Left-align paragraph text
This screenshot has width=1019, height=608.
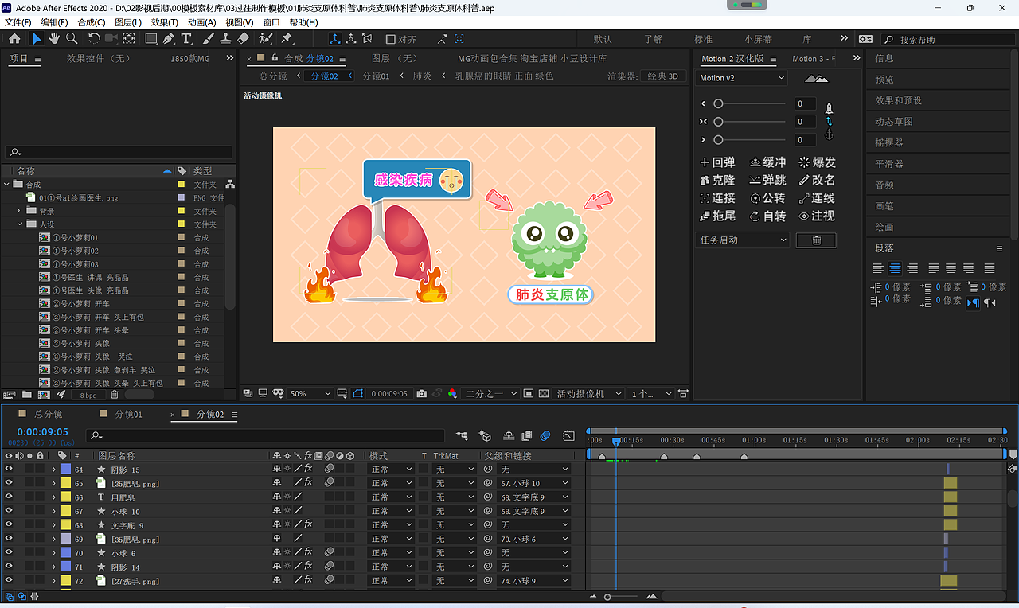click(x=878, y=268)
